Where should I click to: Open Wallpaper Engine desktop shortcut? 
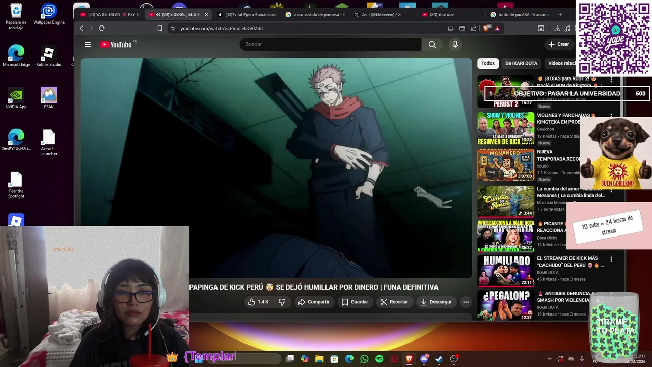(48, 14)
